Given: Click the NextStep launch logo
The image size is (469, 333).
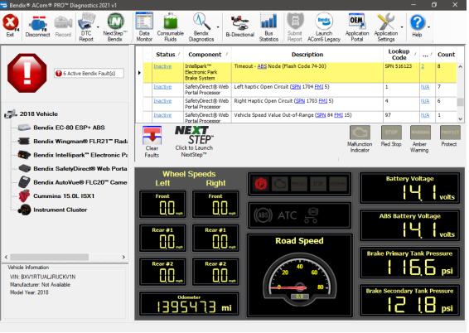Looking at the screenshot, I should click(x=194, y=142).
